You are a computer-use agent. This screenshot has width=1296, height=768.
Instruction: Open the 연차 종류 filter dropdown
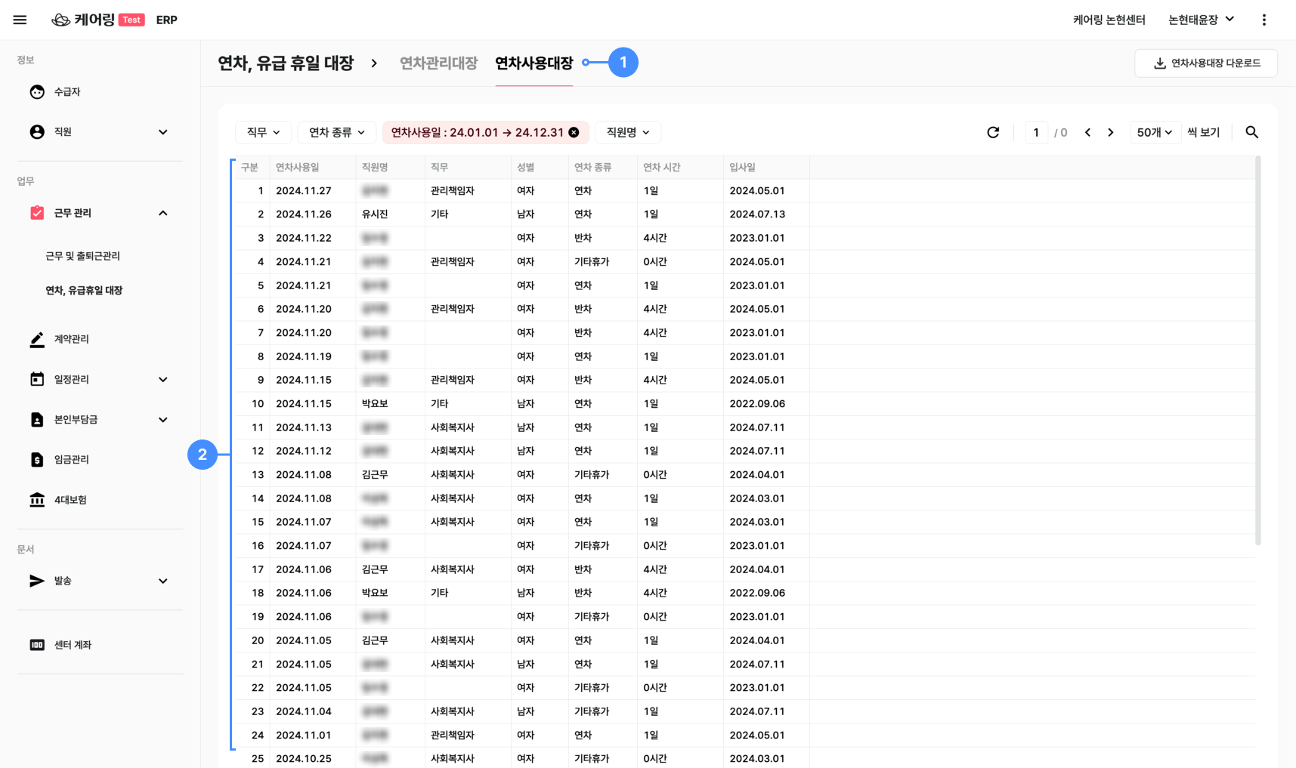[336, 132]
